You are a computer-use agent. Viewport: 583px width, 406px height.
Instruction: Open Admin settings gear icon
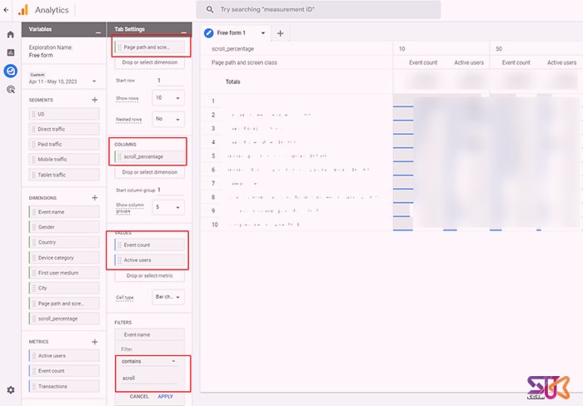pos(11,389)
